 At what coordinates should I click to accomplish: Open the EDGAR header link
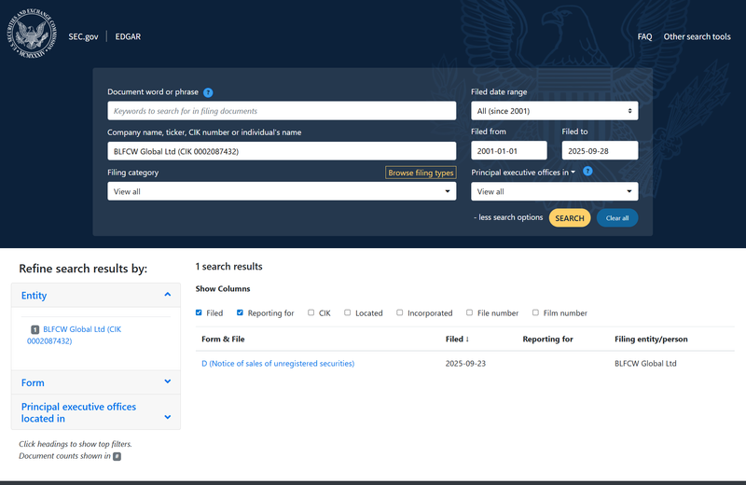128,36
